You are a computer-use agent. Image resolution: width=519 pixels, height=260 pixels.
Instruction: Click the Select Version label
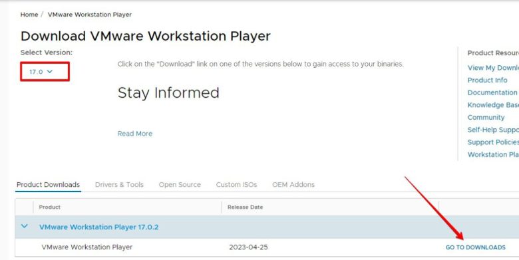[47, 53]
